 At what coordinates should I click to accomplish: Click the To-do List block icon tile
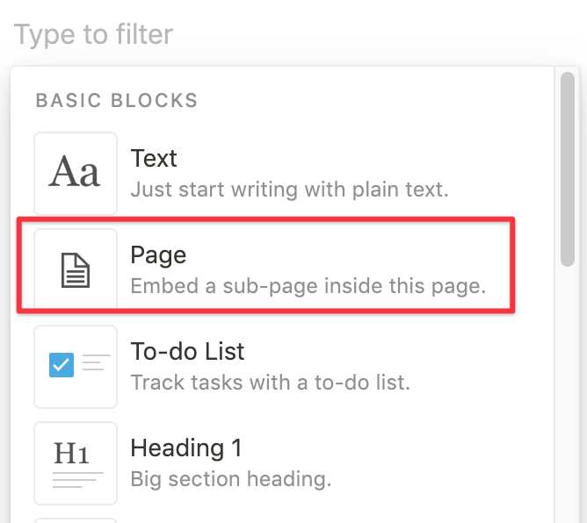pyautogui.click(x=76, y=366)
